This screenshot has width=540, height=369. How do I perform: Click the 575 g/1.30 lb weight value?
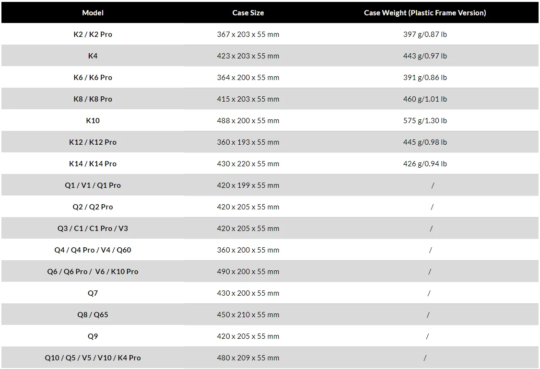click(x=425, y=120)
